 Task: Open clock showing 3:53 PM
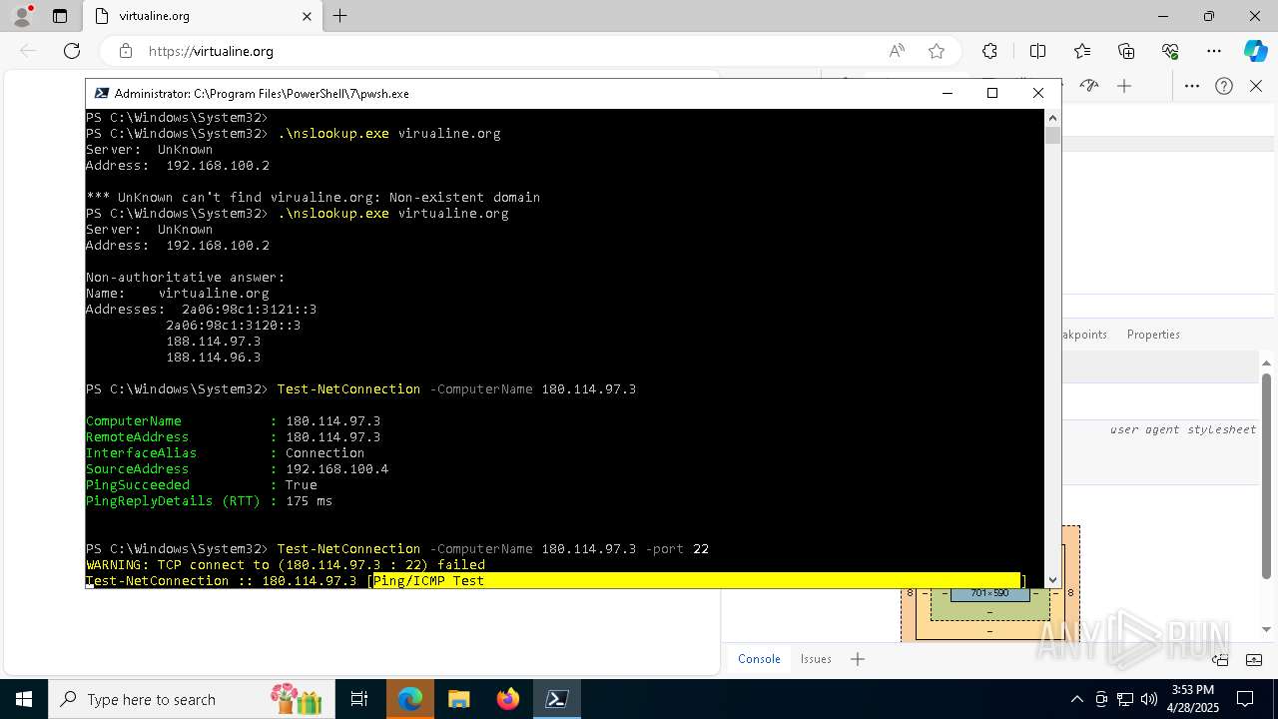coord(1191,699)
